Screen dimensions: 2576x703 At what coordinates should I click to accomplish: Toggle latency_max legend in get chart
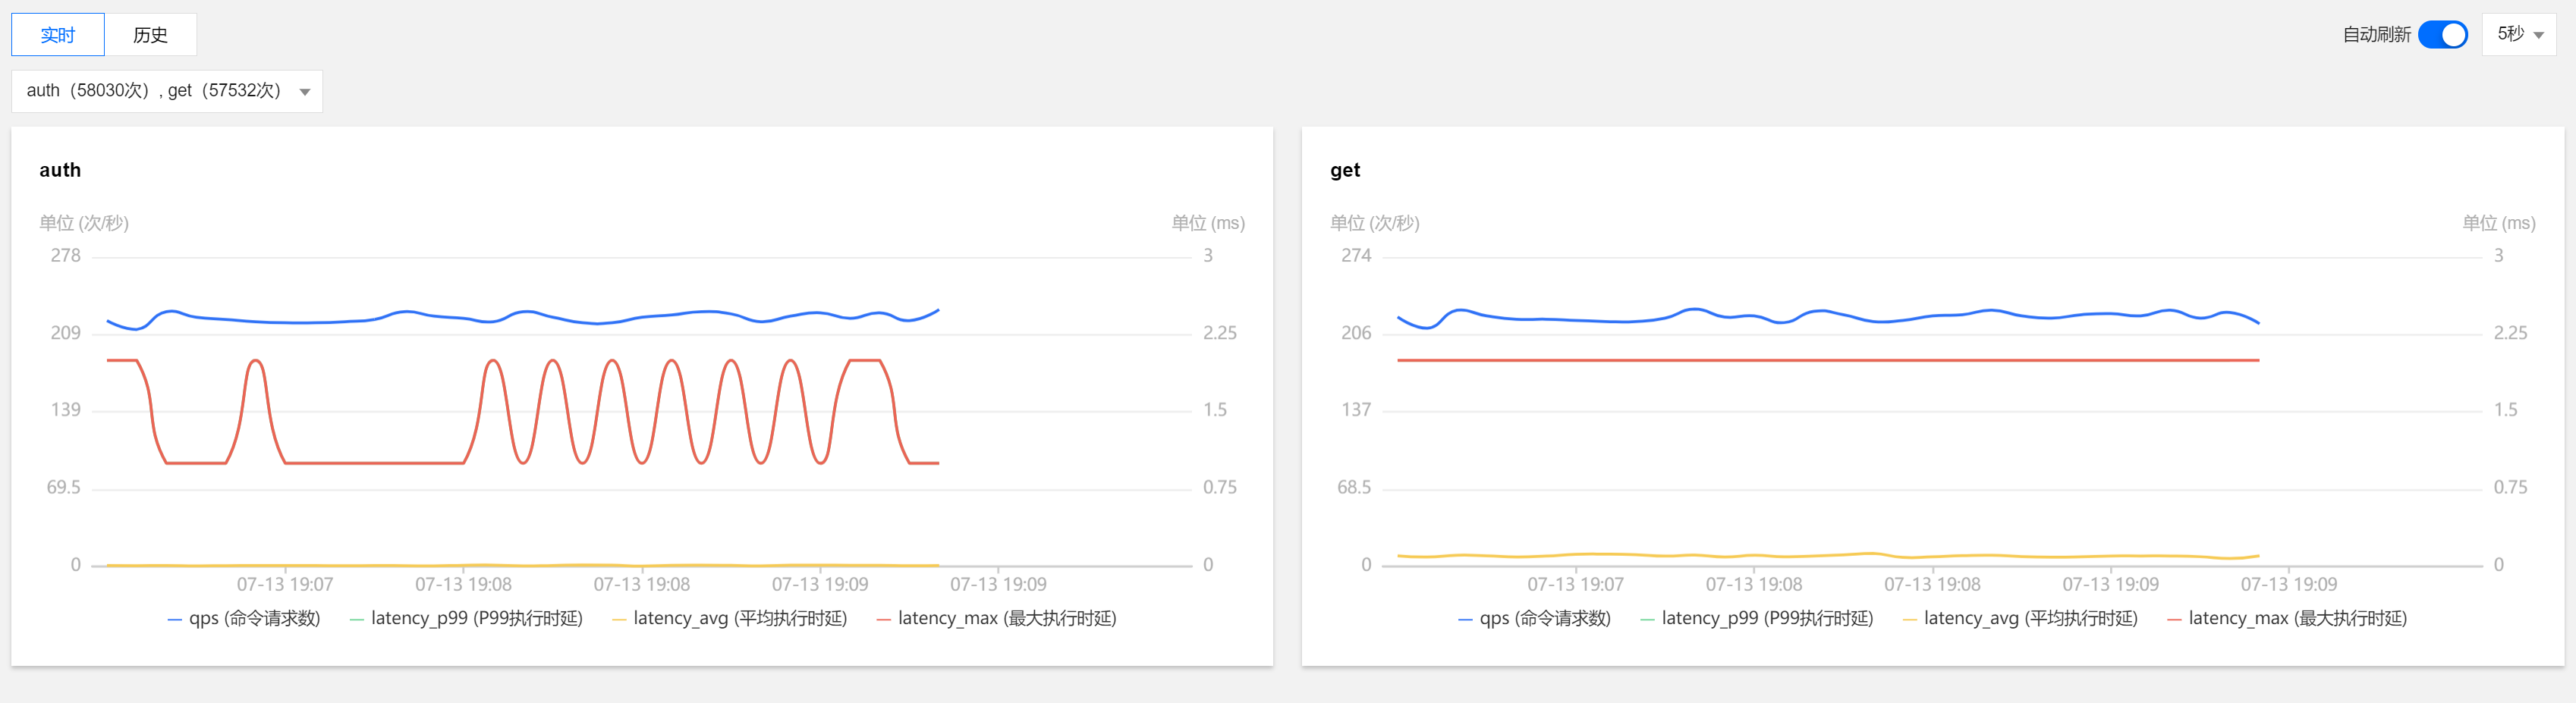(2288, 619)
